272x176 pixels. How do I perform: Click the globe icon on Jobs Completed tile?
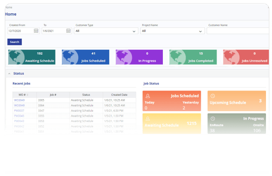(x=177, y=57)
